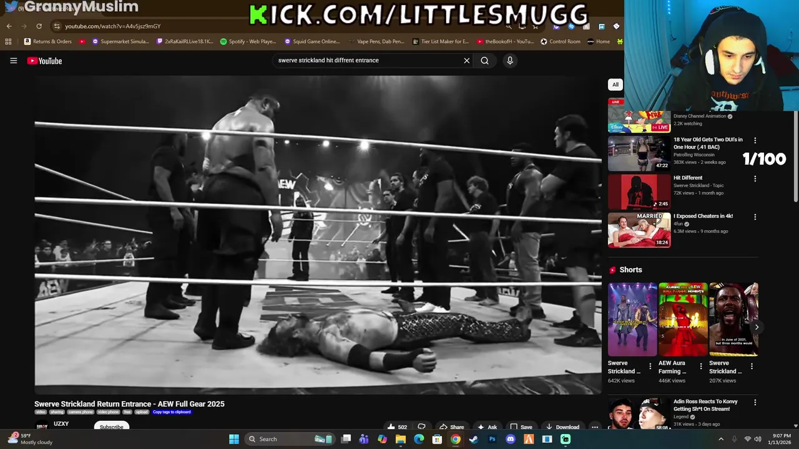Open Discord from the taskbar
This screenshot has height=449, width=799.
coord(511,439)
